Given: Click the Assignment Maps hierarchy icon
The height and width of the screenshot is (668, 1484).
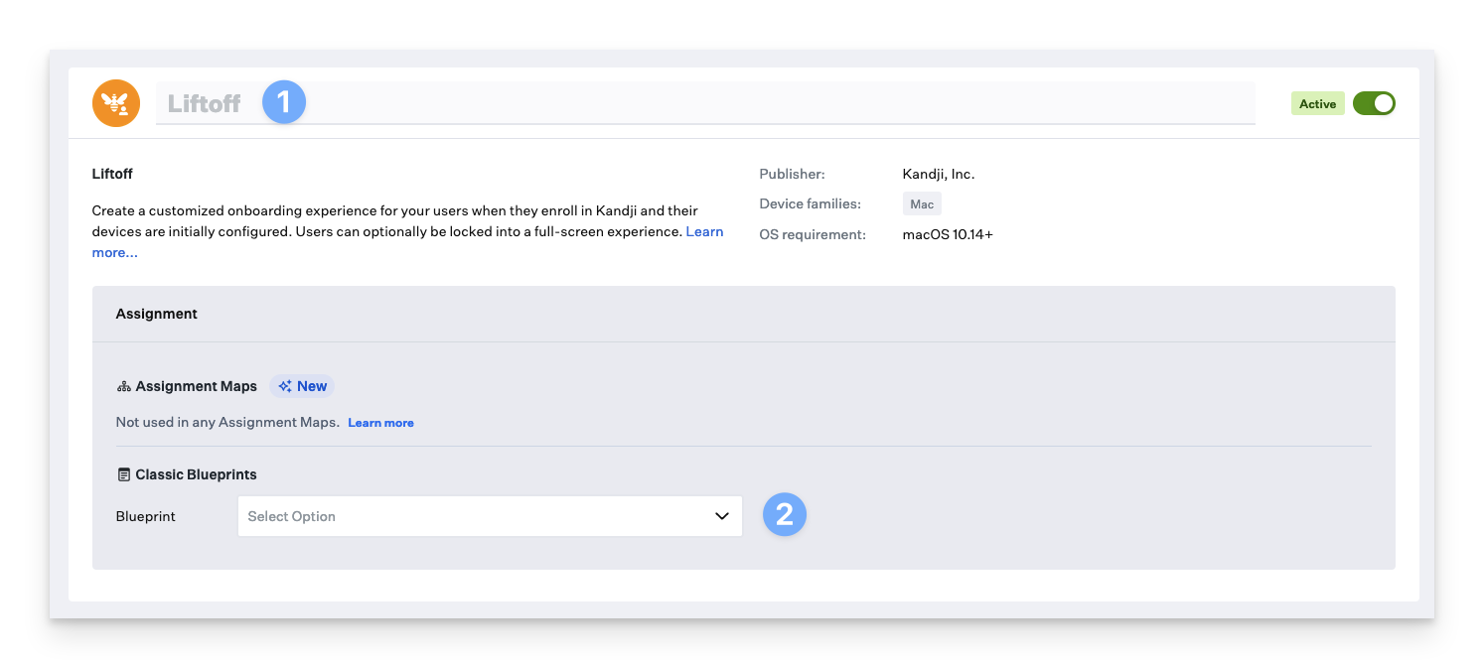Looking at the screenshot, I should [x=124, y=386].
